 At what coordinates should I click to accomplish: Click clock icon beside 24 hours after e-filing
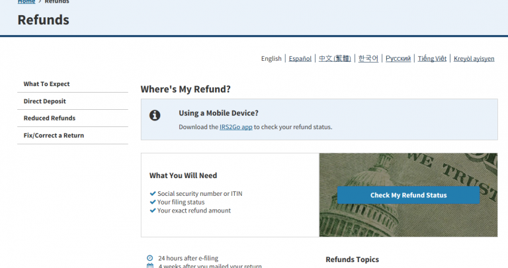[x=150, y=258]
